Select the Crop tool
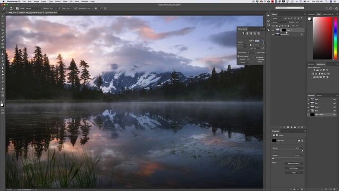 3,30
